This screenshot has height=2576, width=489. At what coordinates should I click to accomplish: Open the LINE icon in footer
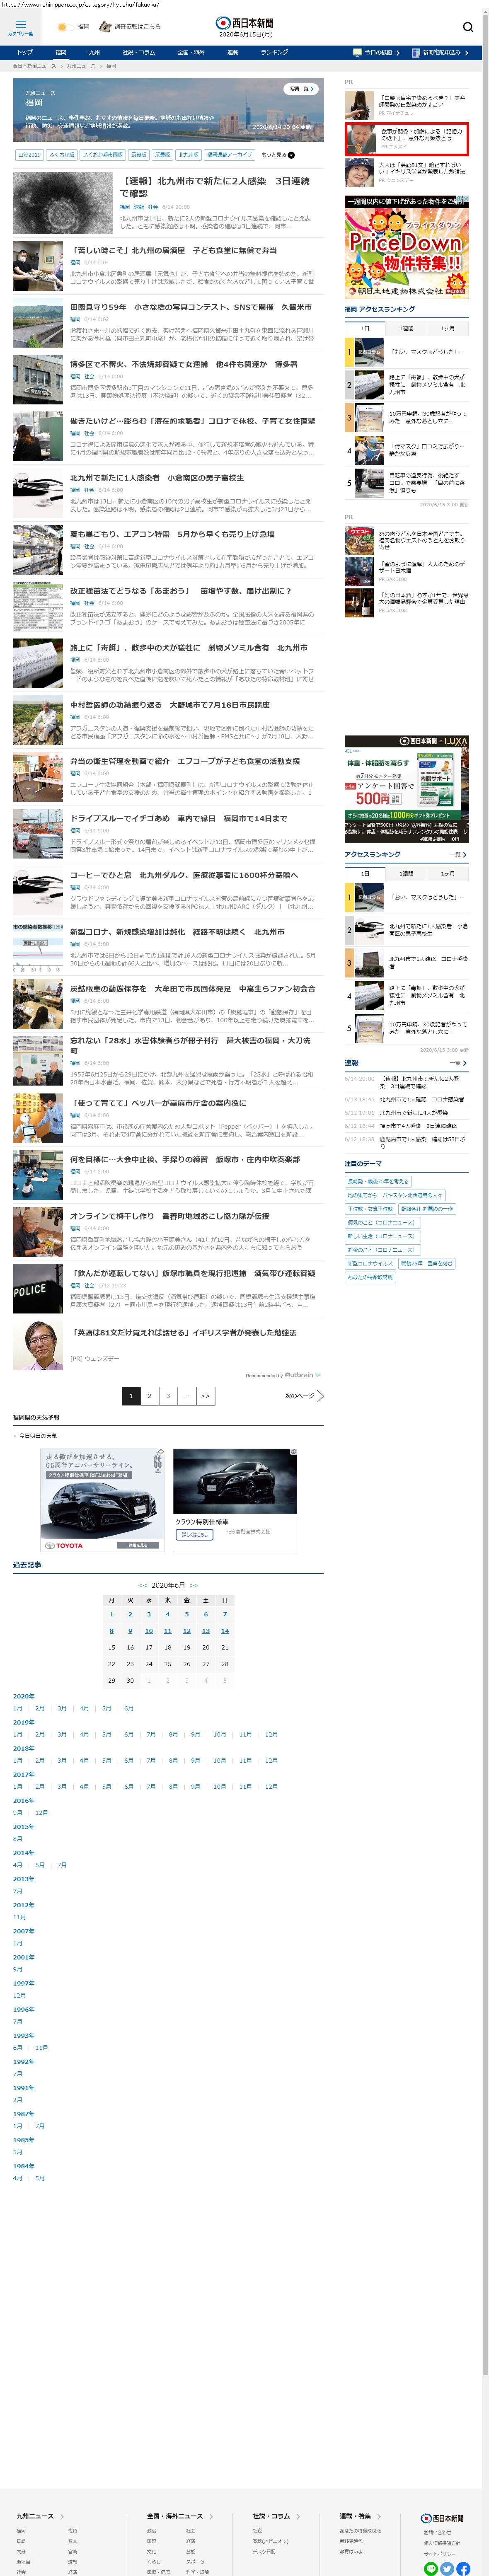click(x=431, y=2568)
